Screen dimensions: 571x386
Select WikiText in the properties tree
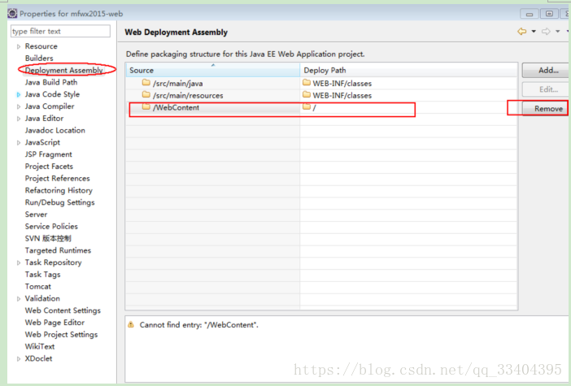coord(40,346)
